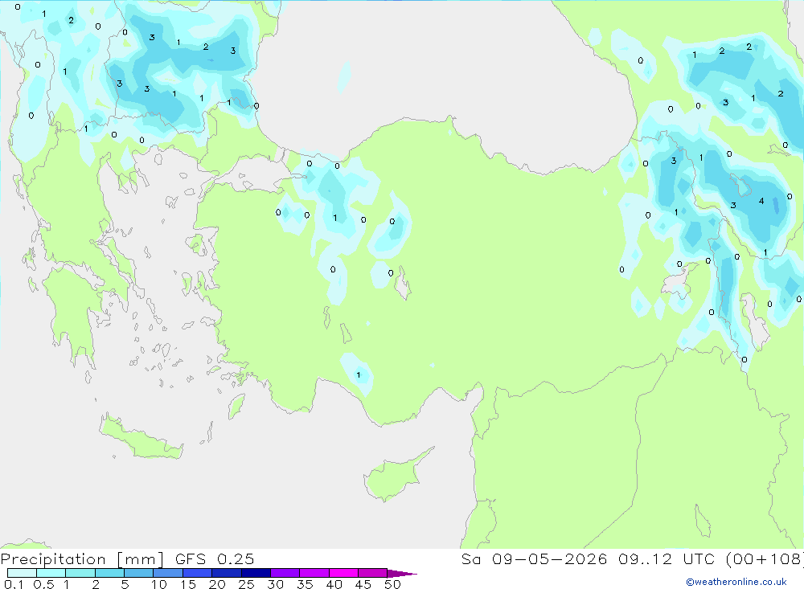Image resolution: width=804 pixels, height=589 pixels.
Task: Select the 2–5 mm legend color swatch
Action: 109,573
